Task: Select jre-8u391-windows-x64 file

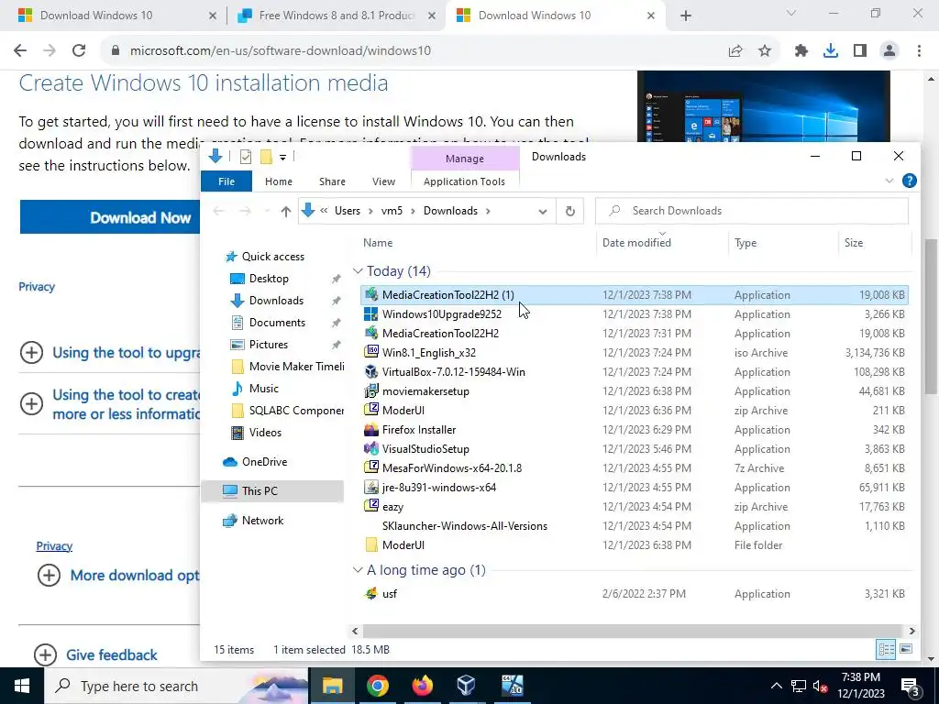Action: (x=635, y=488)
